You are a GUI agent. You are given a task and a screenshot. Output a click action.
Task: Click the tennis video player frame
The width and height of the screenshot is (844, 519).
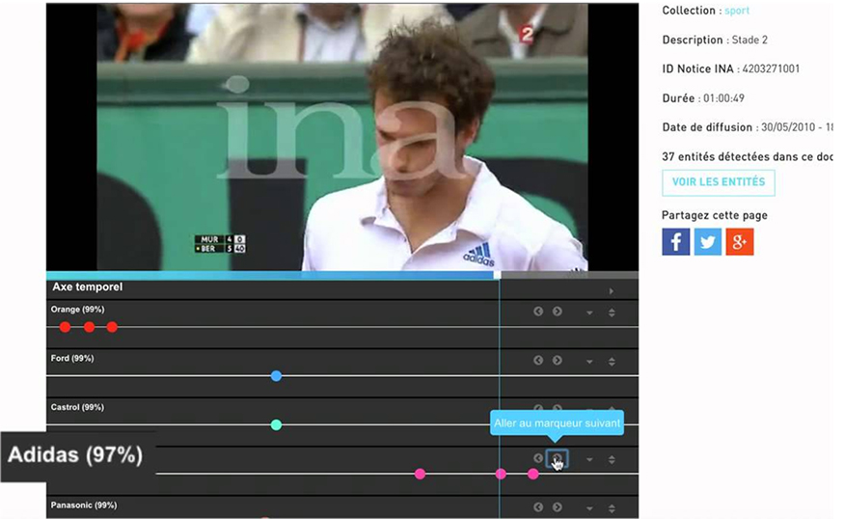[342, 137]
